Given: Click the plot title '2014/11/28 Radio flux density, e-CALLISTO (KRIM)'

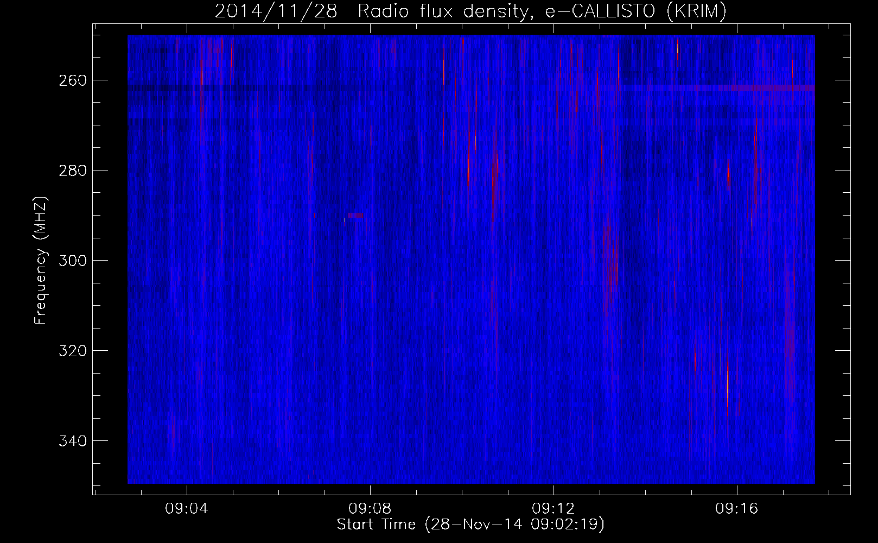Looking at the screenshot, I should click(470, 11).
